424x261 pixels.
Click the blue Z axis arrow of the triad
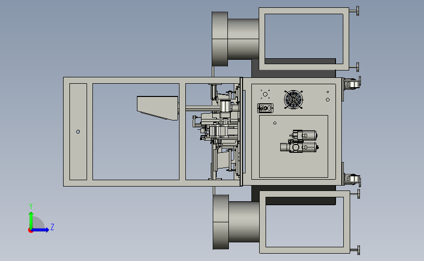(x=40, y=230)
